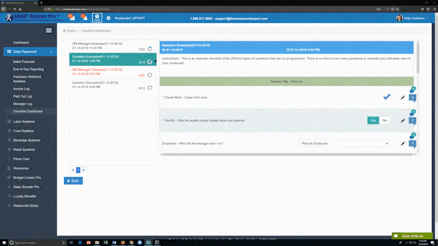Open Dashboard in sidebar
Image resolution: width=438 pixels, height=246 pixels.
tap(21, 43)
